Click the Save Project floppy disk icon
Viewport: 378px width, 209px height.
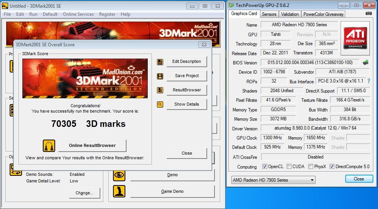click(160, 76)
